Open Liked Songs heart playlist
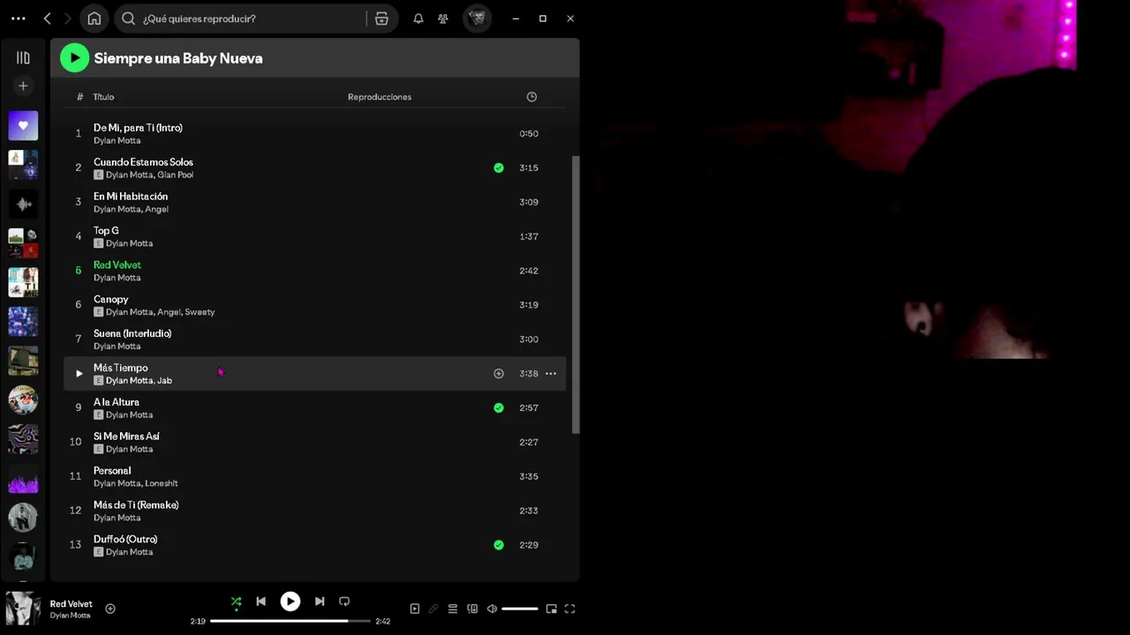This screenshot has height=635, width=1130. [23, 125]
